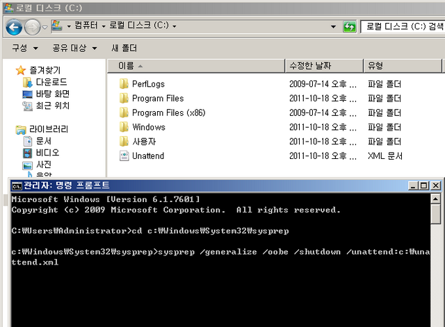Select the Windows folder name

(149, 127)
